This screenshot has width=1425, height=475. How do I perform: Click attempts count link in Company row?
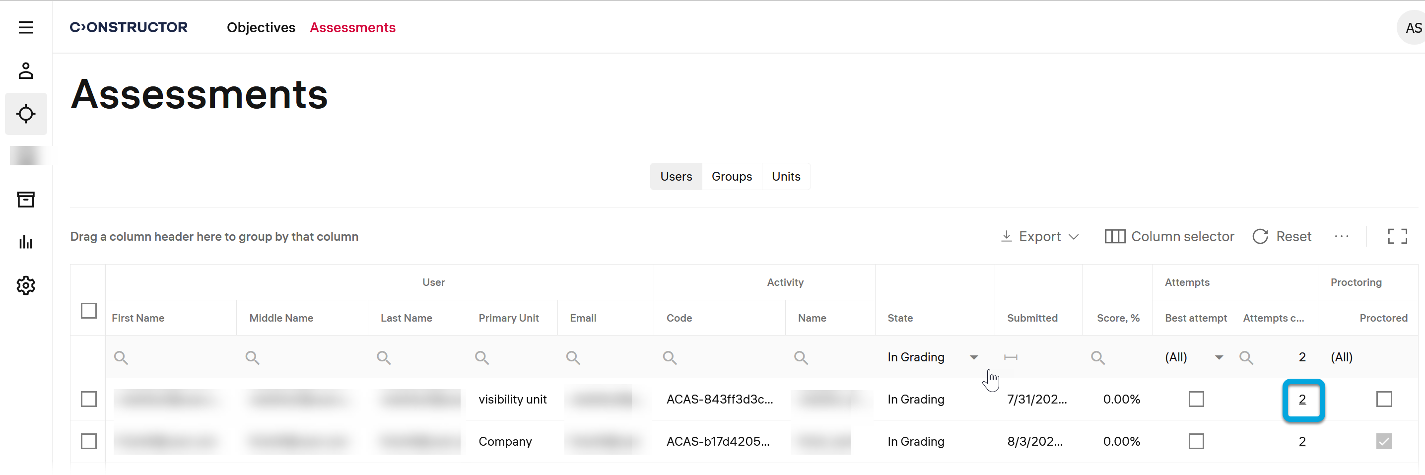(x=1301, y=441)
